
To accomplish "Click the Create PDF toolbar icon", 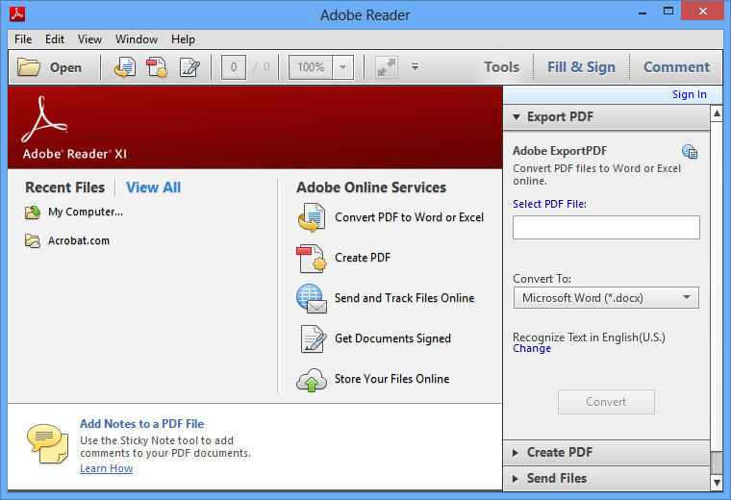I will [157, 67].
